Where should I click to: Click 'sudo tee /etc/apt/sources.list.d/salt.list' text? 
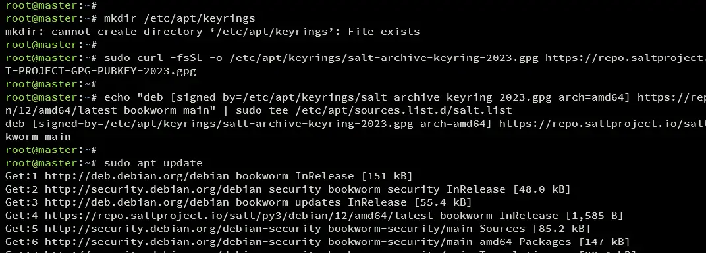click(x=374, y=110)
